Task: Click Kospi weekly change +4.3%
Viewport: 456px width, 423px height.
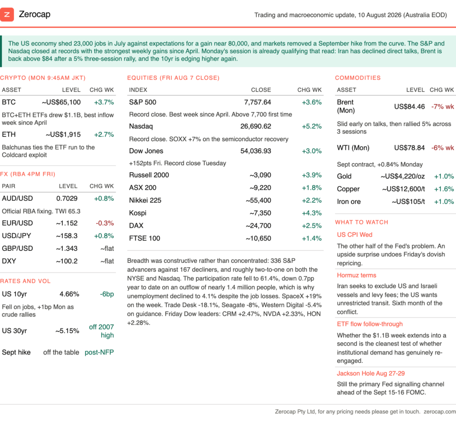Action: pos(312,213)
